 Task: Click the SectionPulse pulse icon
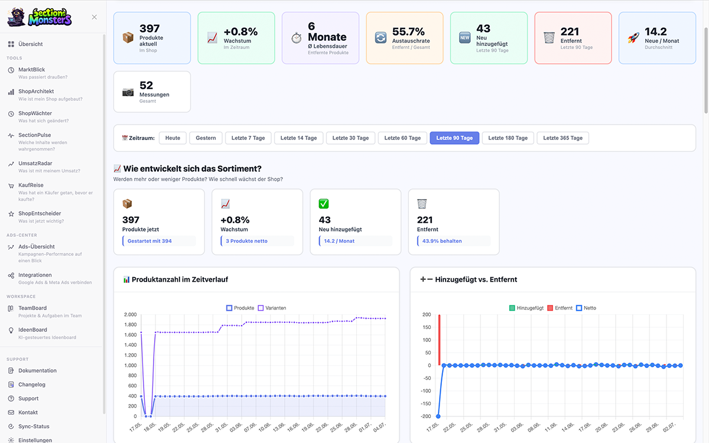(x=11, y=135)
